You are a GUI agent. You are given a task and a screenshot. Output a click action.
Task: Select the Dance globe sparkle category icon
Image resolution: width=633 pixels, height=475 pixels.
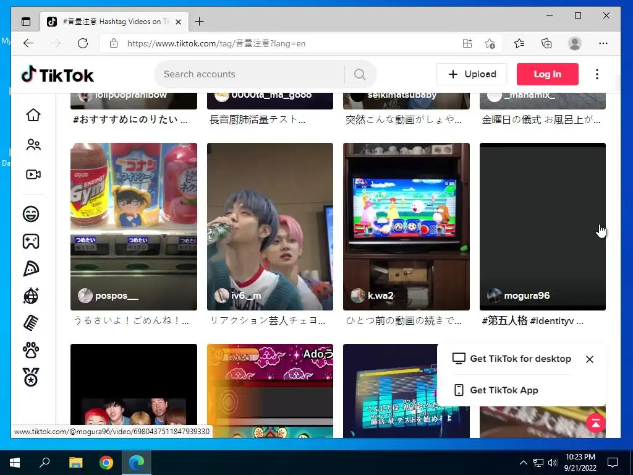tap(31, 296)
